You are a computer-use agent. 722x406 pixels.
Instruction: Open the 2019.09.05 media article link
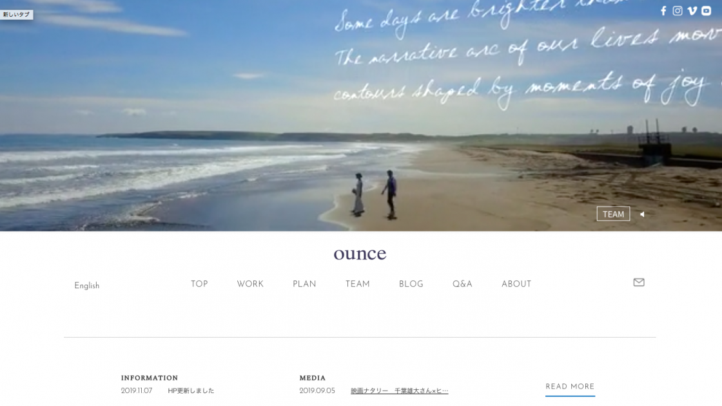coord(399,391)
